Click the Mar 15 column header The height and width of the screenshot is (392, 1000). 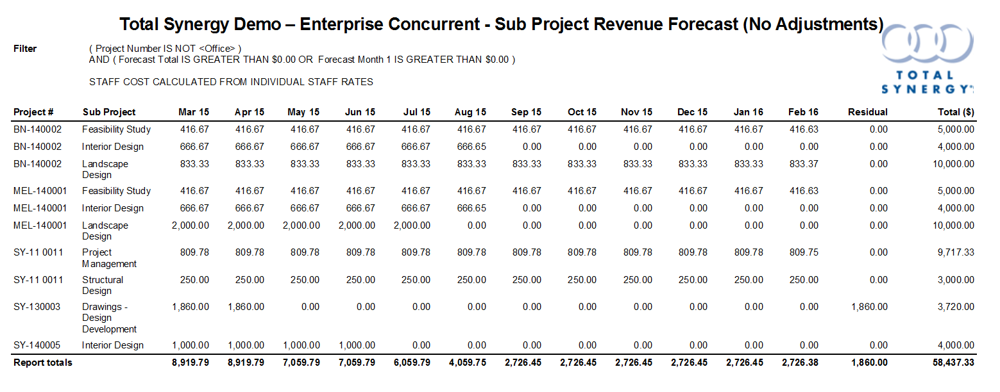[x=194, y=112]
